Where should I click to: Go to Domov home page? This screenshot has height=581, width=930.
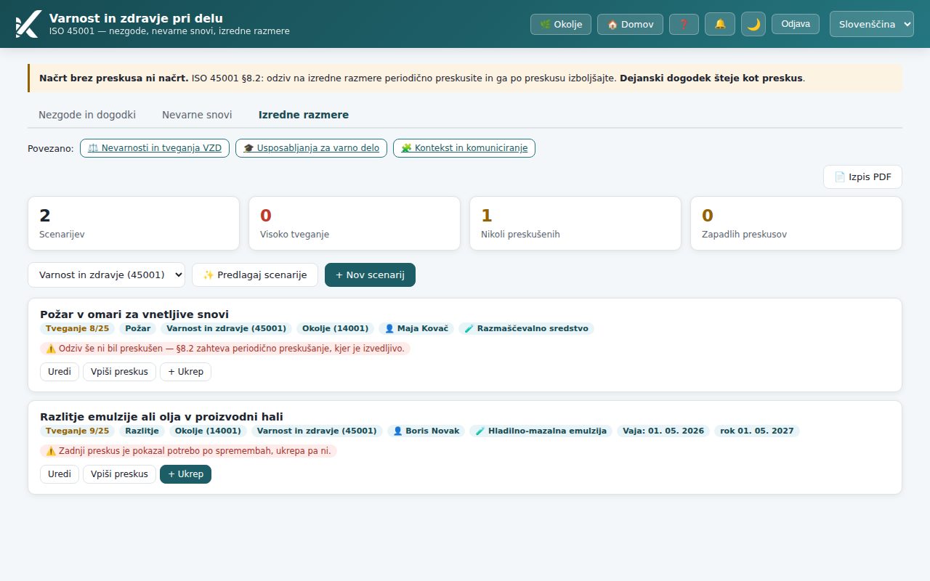[x=630, y=24]
